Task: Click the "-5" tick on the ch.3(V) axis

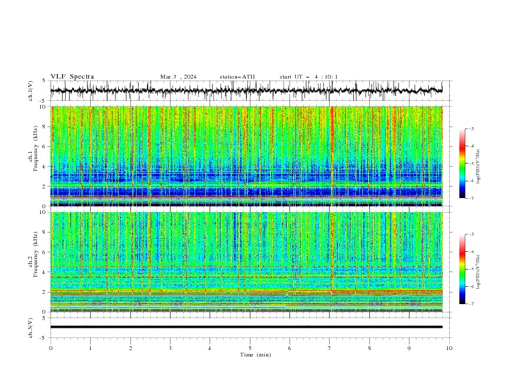Action: pos(43,338)
